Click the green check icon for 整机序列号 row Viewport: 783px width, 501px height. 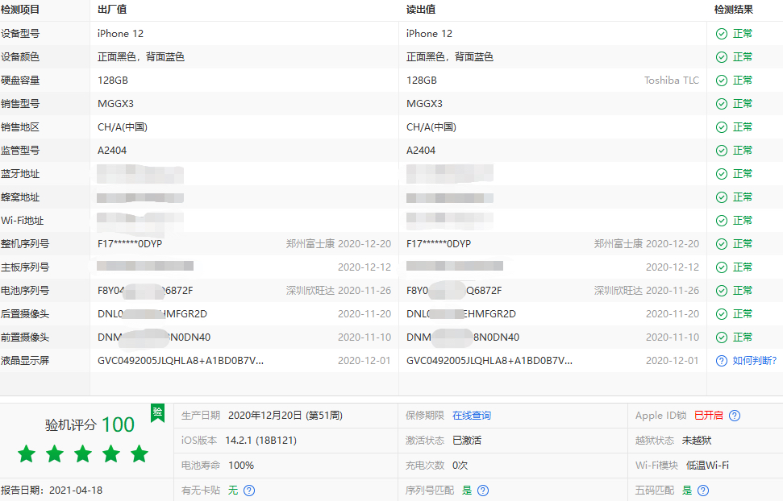(x=722, y=244)
